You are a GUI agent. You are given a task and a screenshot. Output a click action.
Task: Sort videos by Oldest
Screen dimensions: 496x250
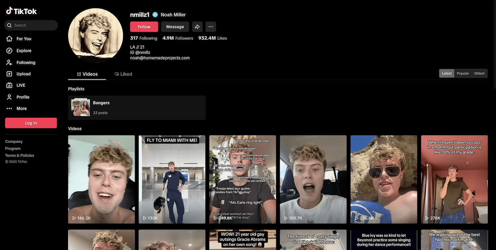479,73
